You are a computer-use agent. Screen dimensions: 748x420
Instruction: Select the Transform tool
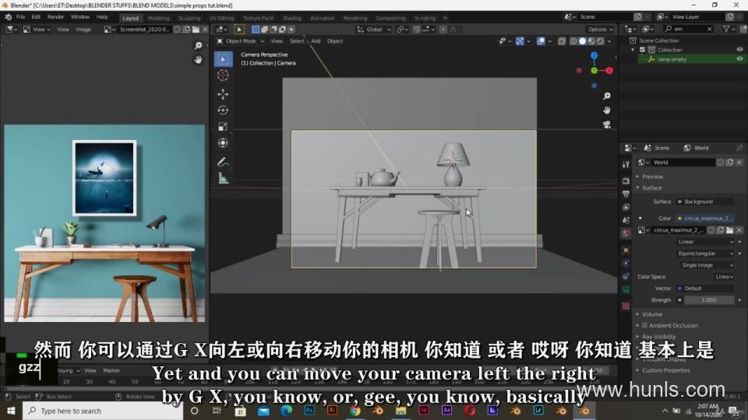click(x=223, y=143)
